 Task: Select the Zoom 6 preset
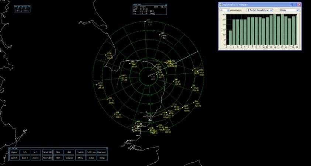pyautogui.click(x=35, y=158)
